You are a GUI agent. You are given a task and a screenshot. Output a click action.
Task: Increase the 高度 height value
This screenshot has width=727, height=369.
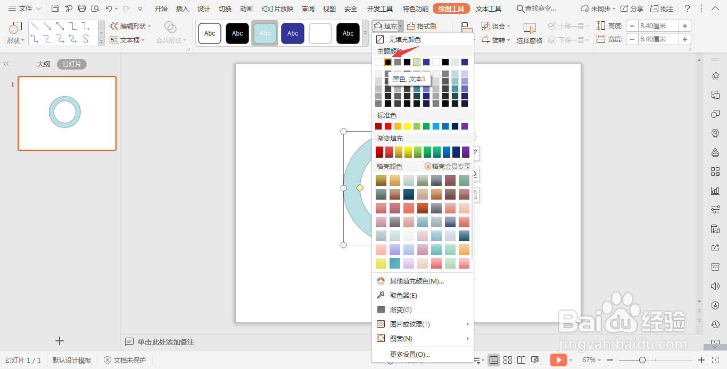(685, 25)
